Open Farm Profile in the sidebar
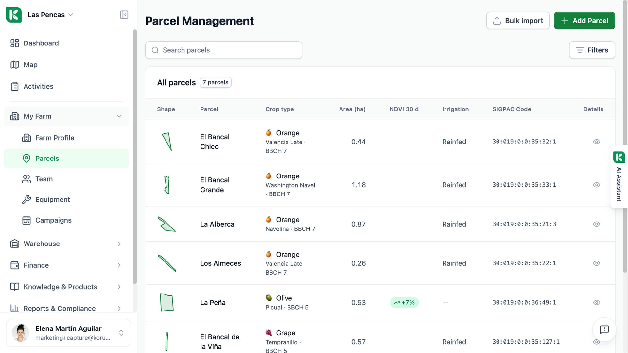Viewport: 628px width, 353px height. click(x=66, y=138)
